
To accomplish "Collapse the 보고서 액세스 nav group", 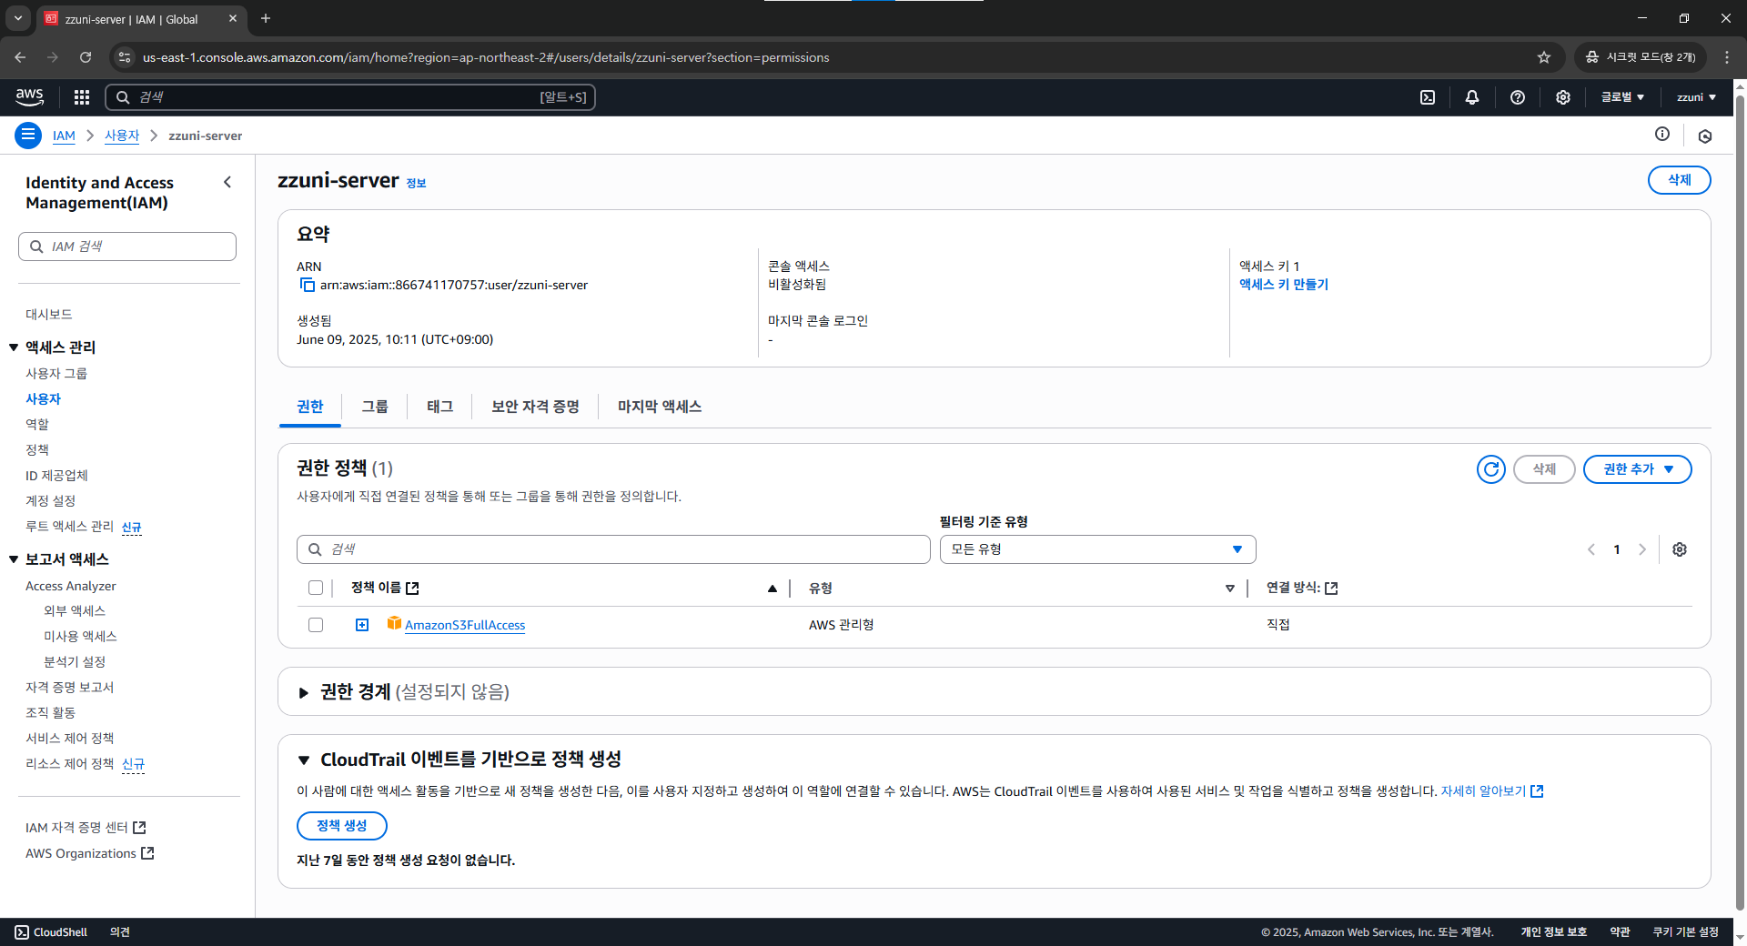I will [x=14, y=559].
